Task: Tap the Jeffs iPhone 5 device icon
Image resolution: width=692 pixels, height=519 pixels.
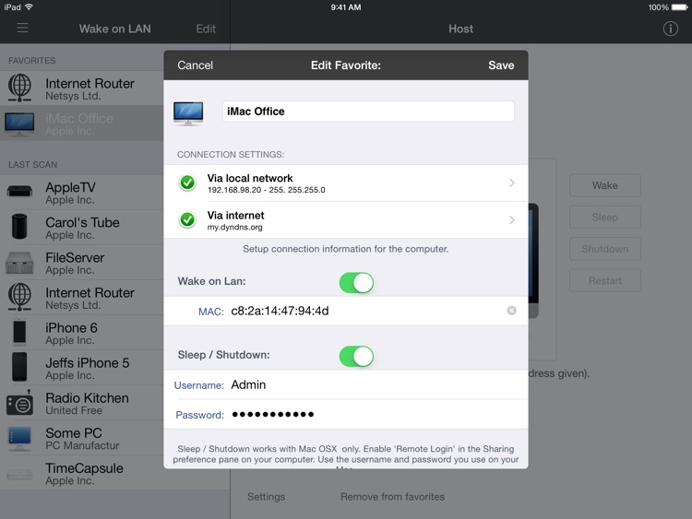Action: coord(19,367)
